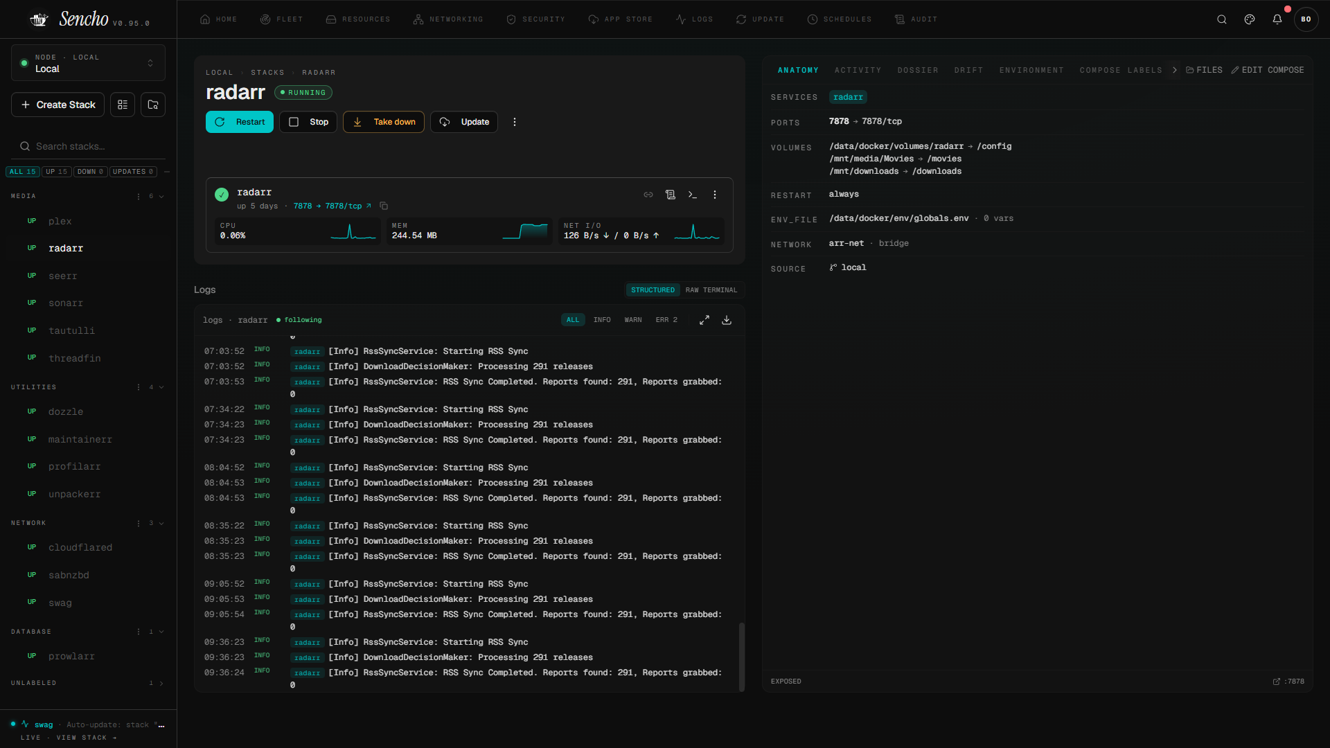Image resolution: width=1330 pixels, height=748 pixels.
Task: Restart the radarr stack
Action: [x=240, y=122]
